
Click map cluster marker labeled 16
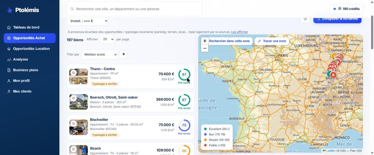pyautogui.click(x=330, y=70)
